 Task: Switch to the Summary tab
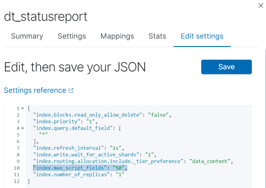(x=27, y=36)
